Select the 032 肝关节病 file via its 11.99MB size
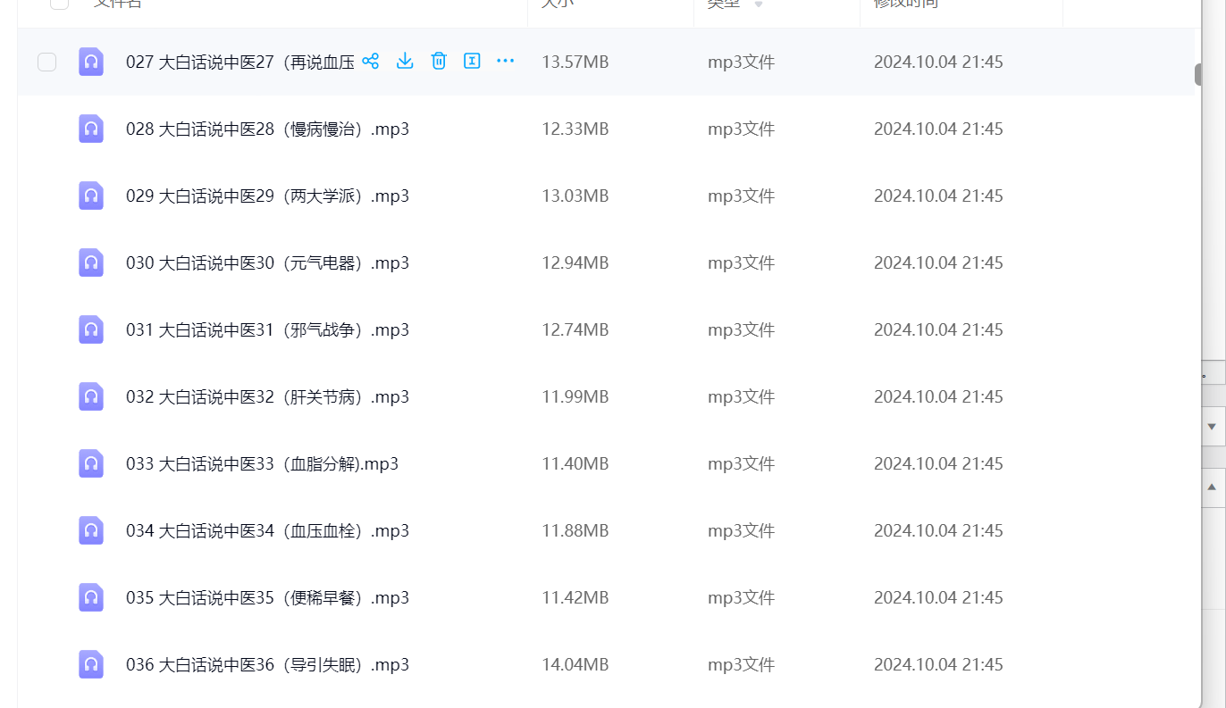 575,396
